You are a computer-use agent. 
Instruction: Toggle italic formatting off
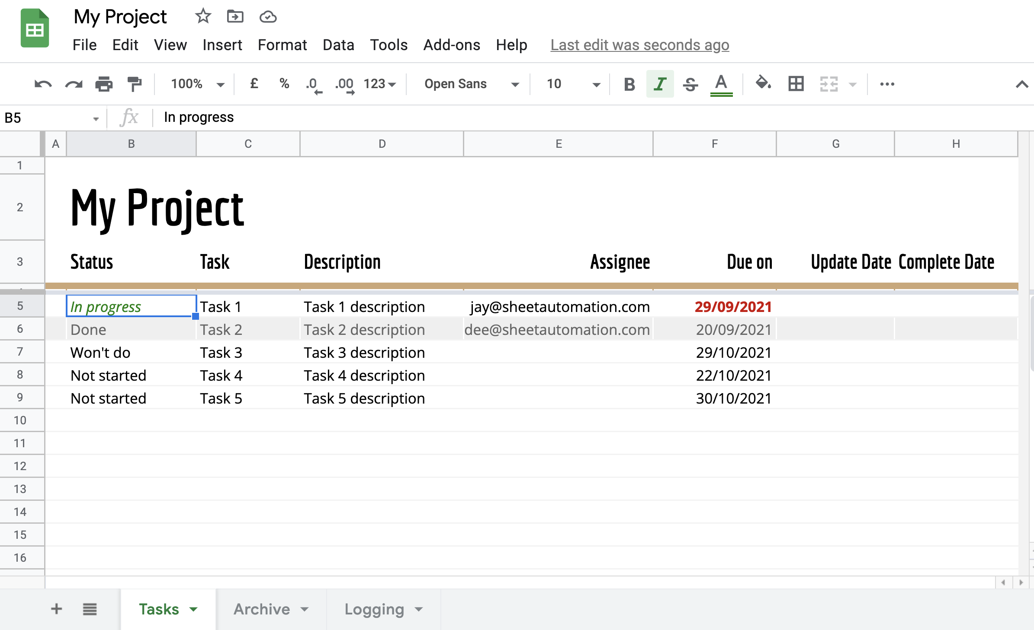click(660, 84)
